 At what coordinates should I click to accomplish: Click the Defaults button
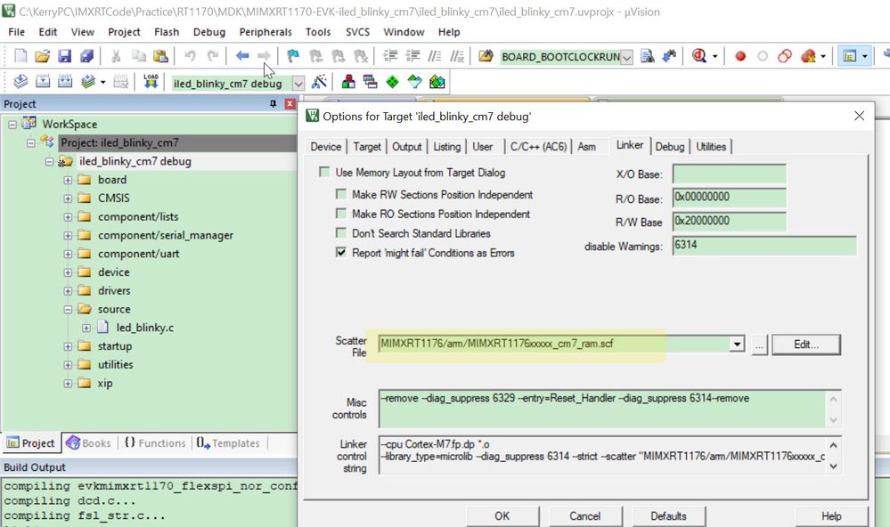[x=668, y=516]
